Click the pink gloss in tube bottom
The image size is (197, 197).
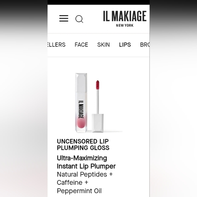pyautogui.click(x=81, y=123)
